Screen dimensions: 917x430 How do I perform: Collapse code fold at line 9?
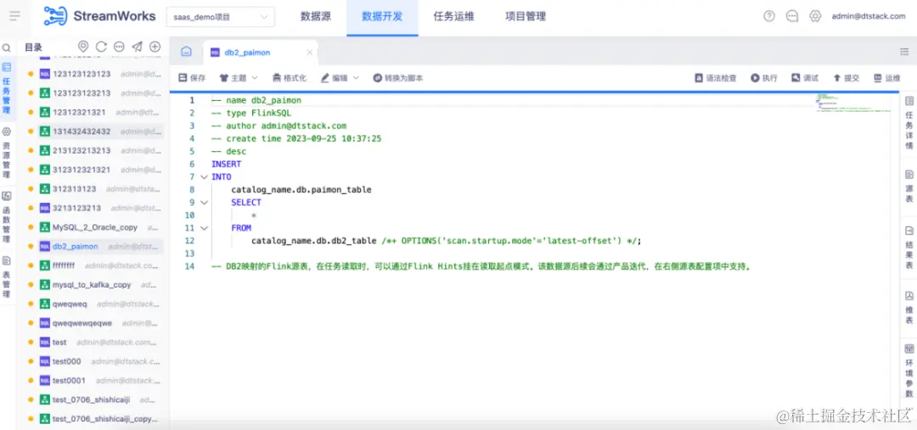[203, 203]
